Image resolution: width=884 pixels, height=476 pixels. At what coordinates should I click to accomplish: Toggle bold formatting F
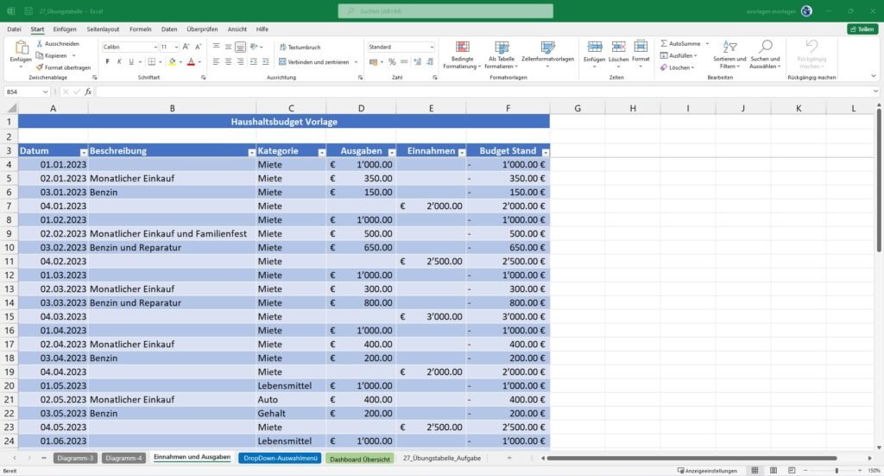(x=107, y=61)
